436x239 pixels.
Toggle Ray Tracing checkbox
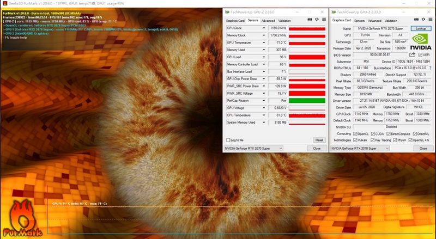pos(373,140)
